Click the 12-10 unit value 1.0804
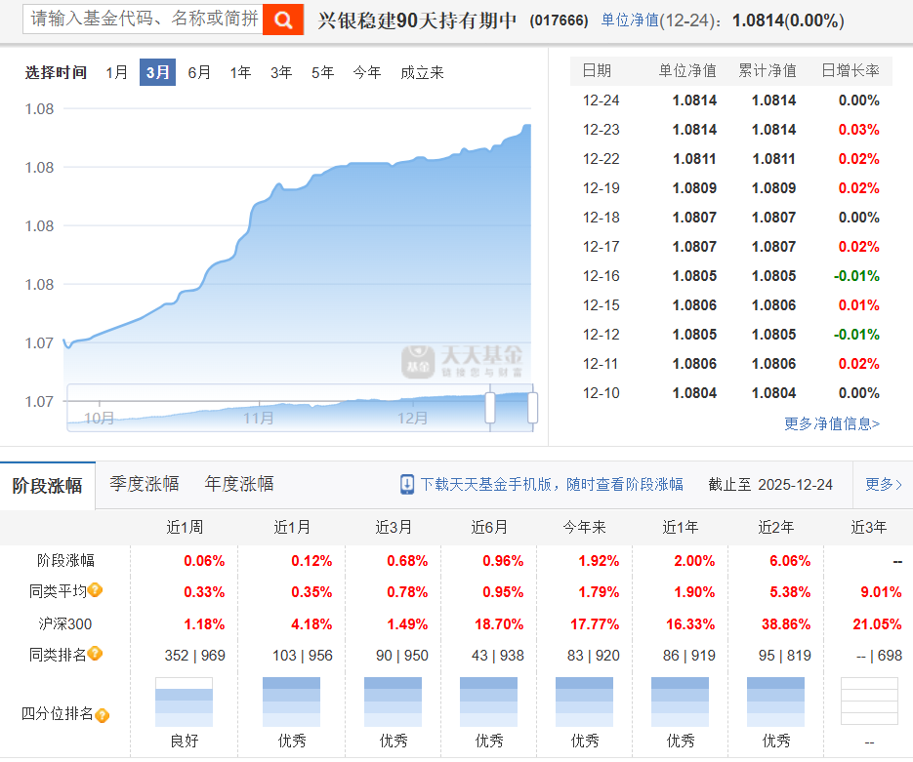The image size is (913, 762). coord(694,392)
